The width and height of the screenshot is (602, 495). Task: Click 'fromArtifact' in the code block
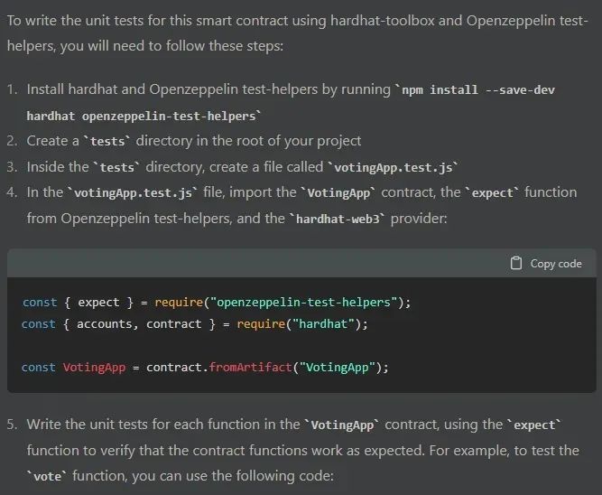coord(251,368)
